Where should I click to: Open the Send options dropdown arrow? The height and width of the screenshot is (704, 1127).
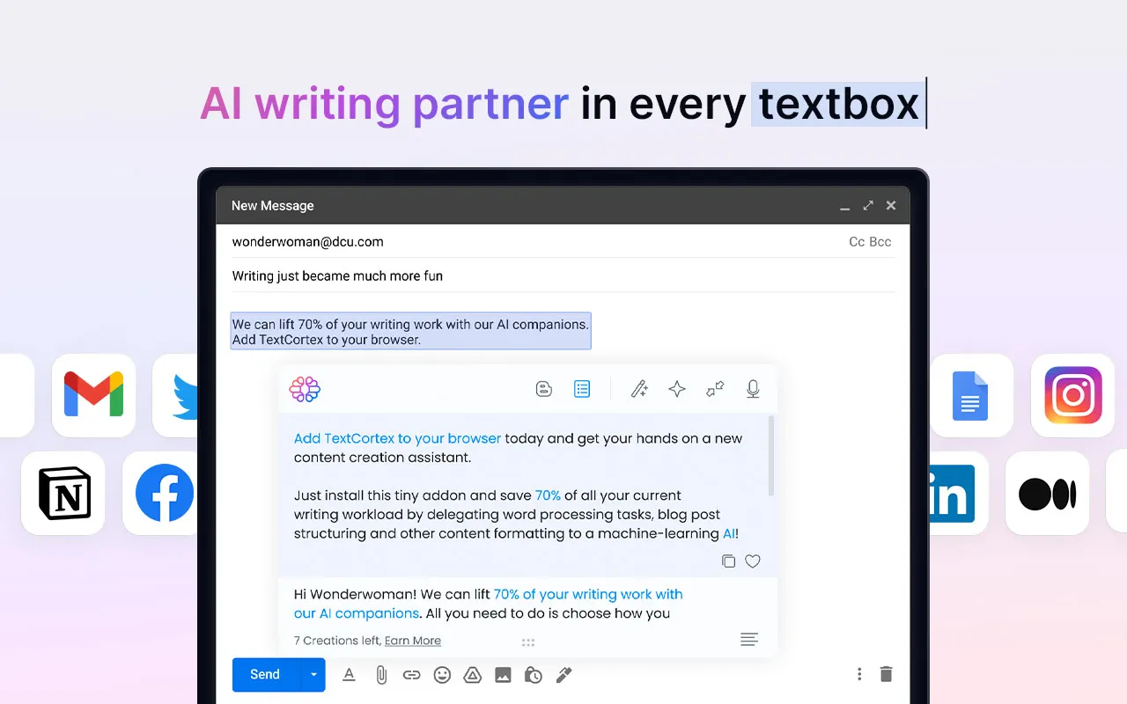[313, 674]
